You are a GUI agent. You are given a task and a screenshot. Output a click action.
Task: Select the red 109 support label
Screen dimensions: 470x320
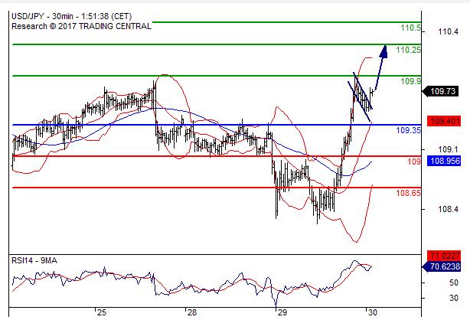click(414, 162)
